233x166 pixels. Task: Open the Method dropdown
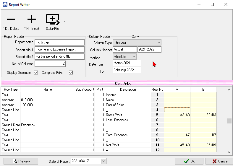(134, 57)
